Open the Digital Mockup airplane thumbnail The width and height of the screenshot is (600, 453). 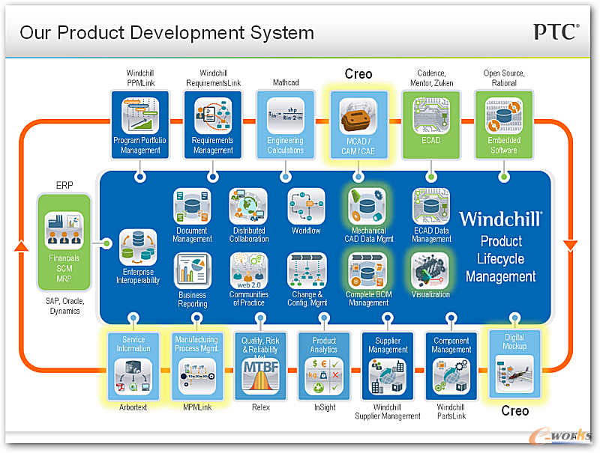[514, 374]
